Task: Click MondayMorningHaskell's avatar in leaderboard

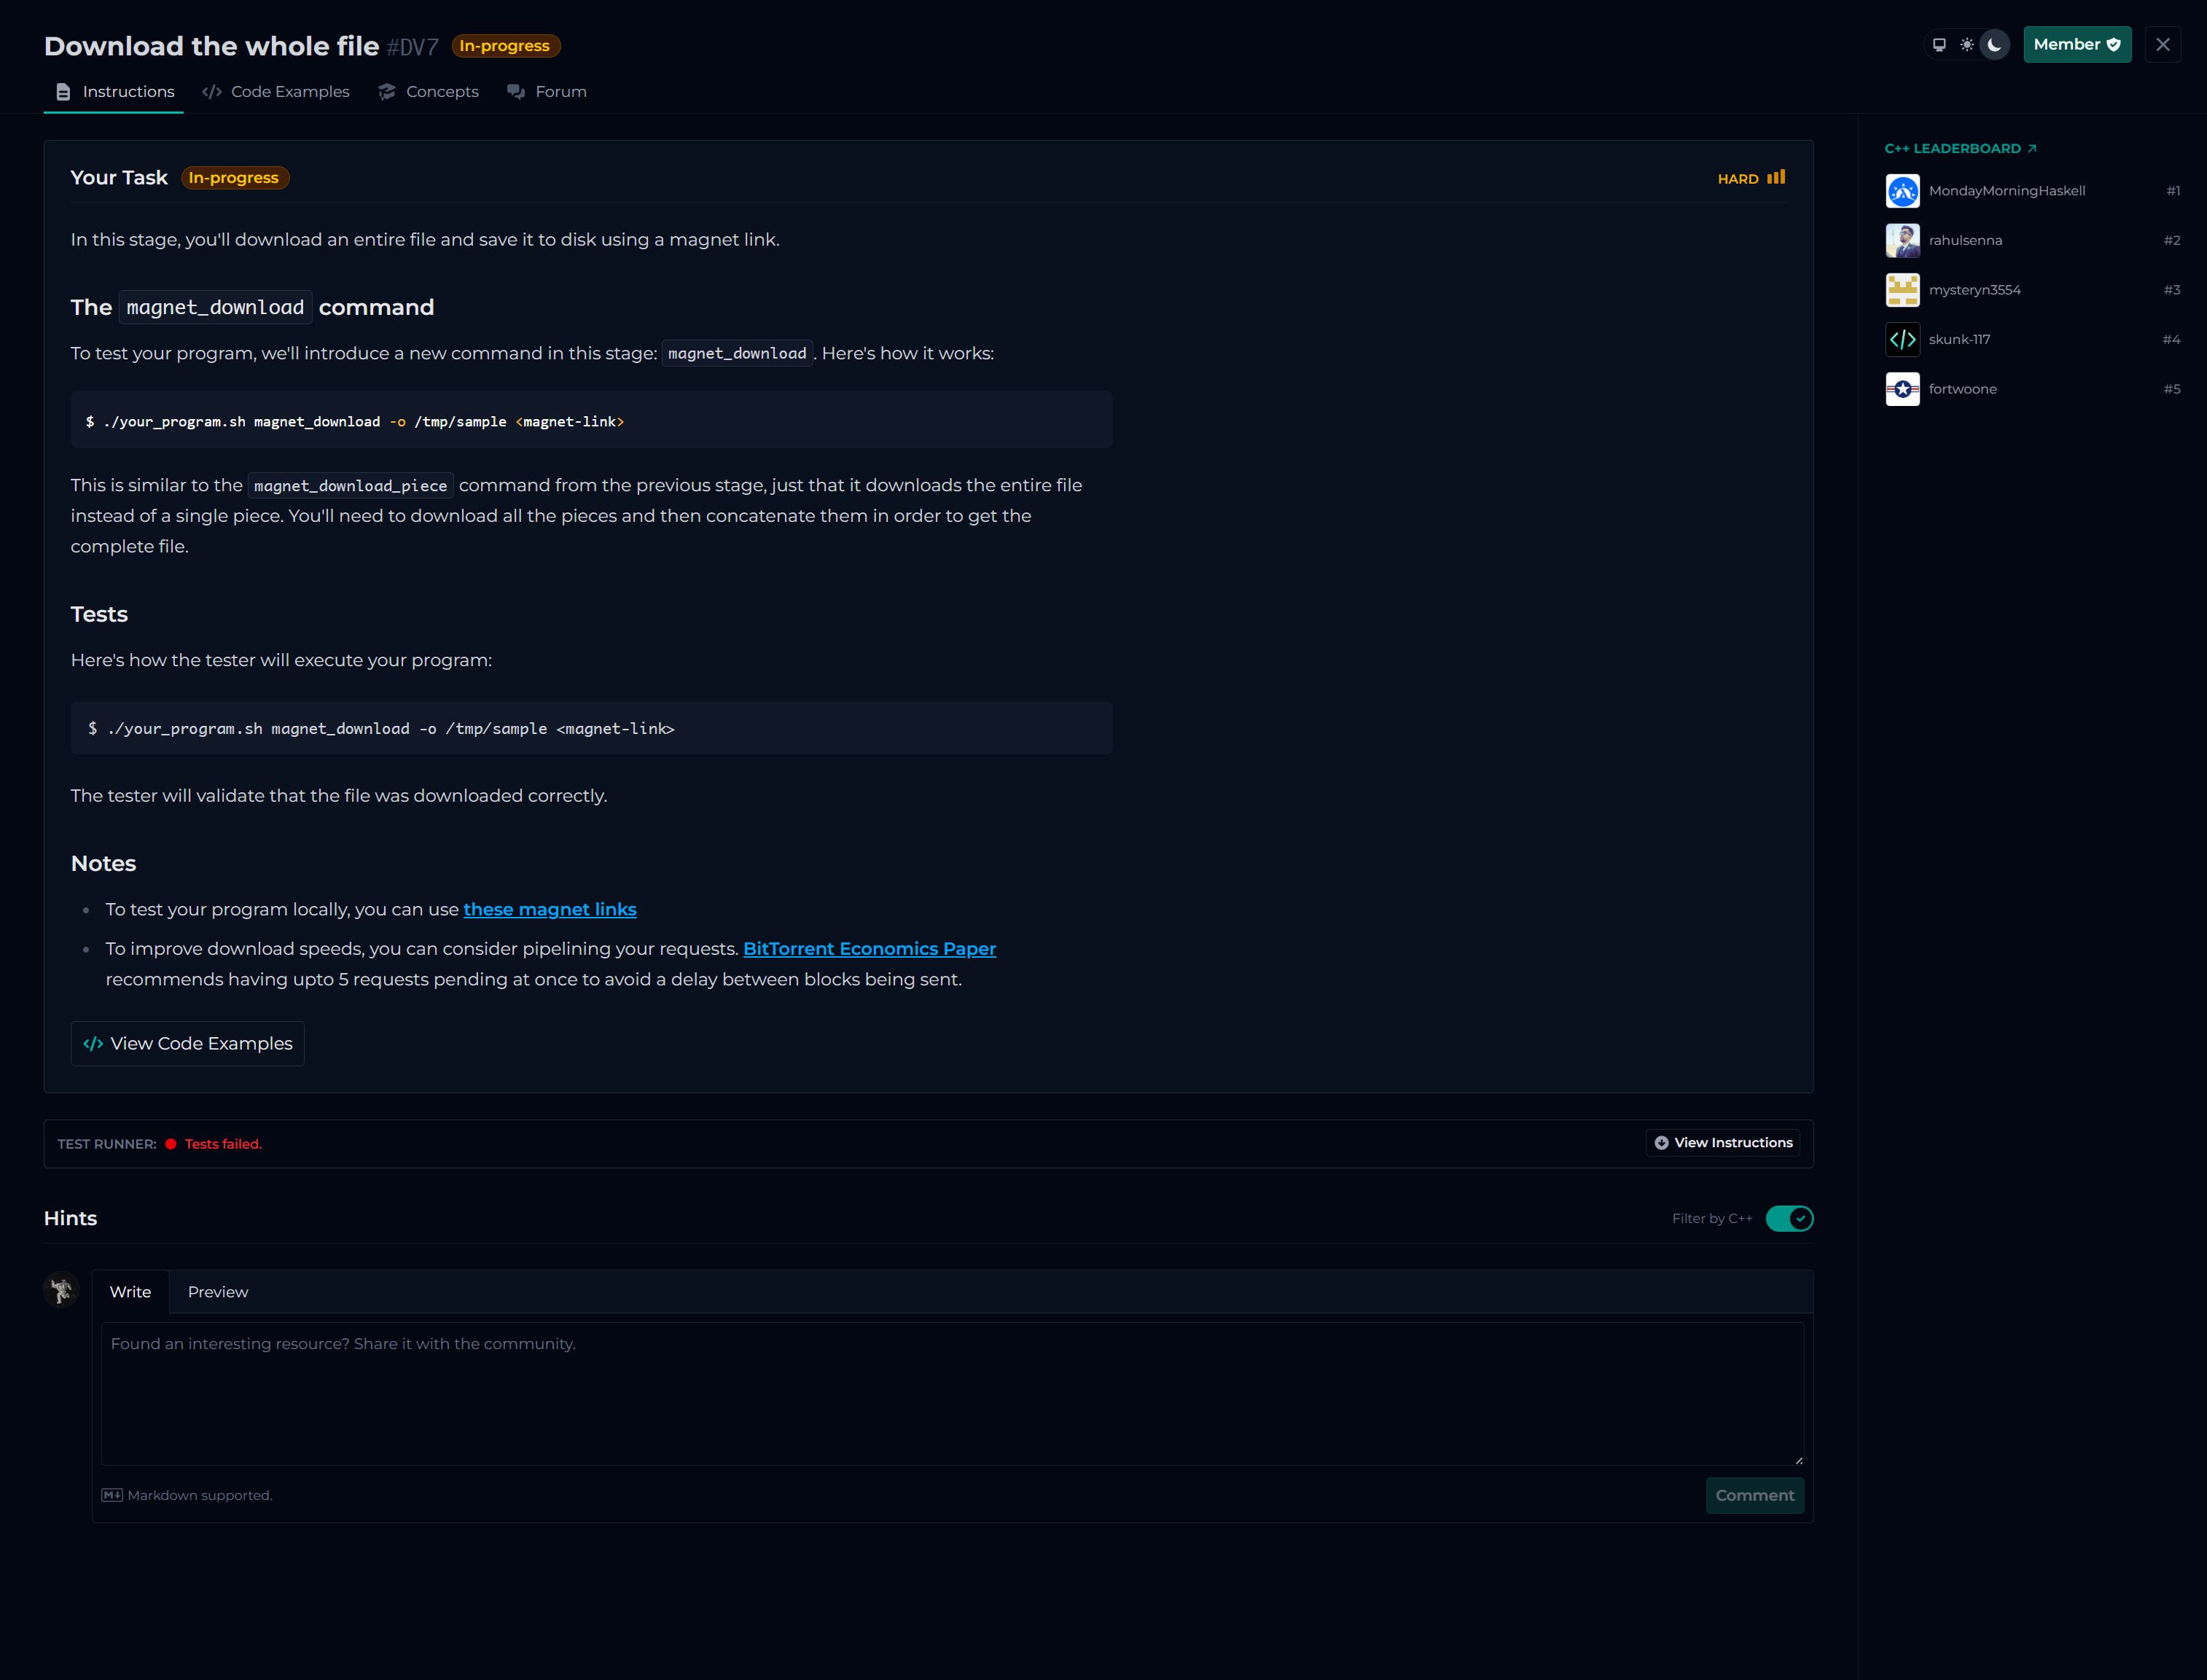Action: click(1902, 191)
